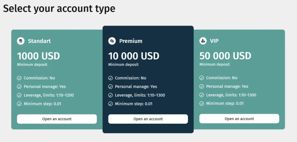This screenshot has width=297, height=142.
Task: Select the 10 000 USD deposit amount
Action: (134, 56)
